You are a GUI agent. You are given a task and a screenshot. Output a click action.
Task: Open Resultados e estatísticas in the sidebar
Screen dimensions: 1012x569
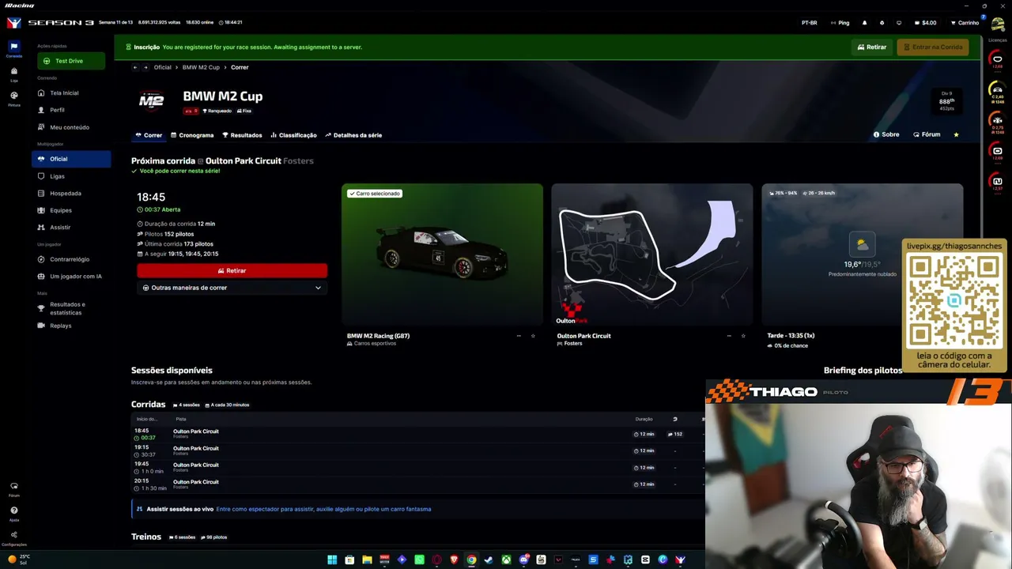click(x=71, y=308)
